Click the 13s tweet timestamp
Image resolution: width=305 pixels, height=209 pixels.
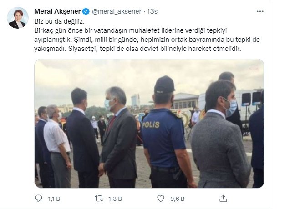152,11
